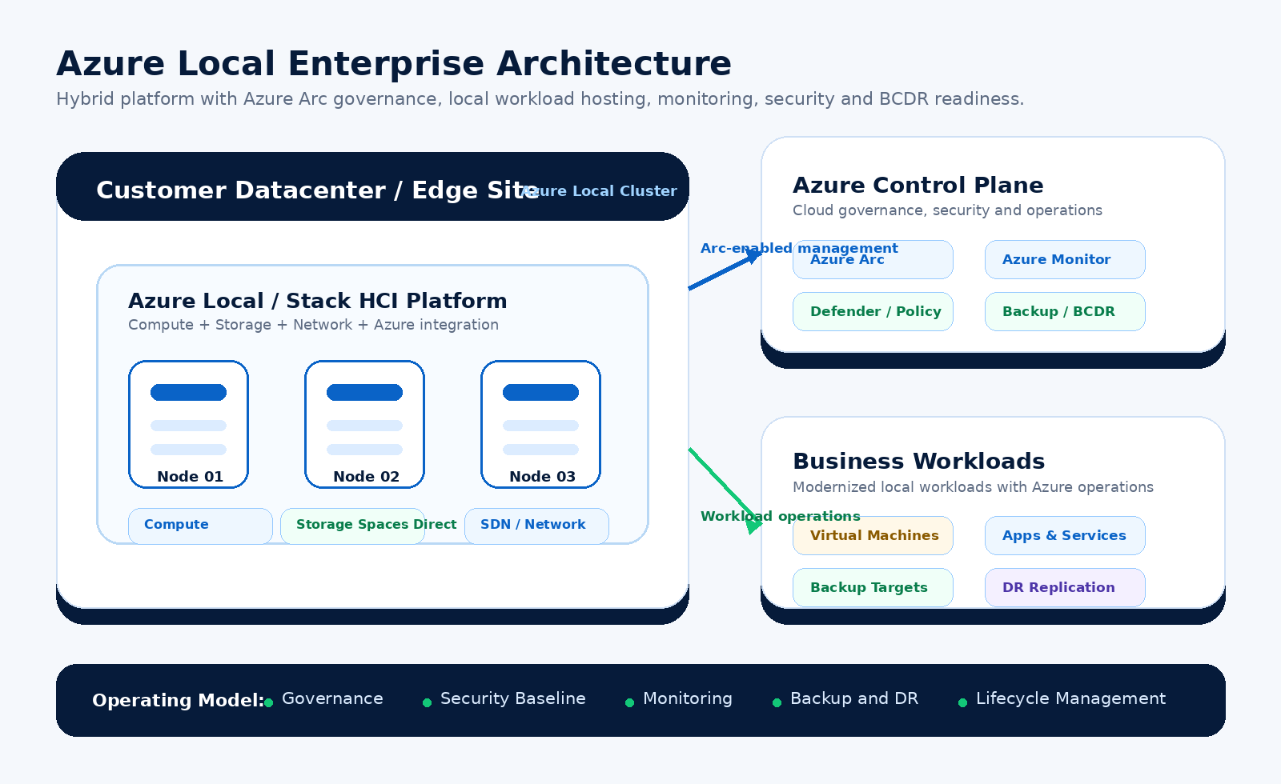This screenshot has width=1281, height=784.
Task: Click Monitoring in the operating model bar
Action: [688, 698]
